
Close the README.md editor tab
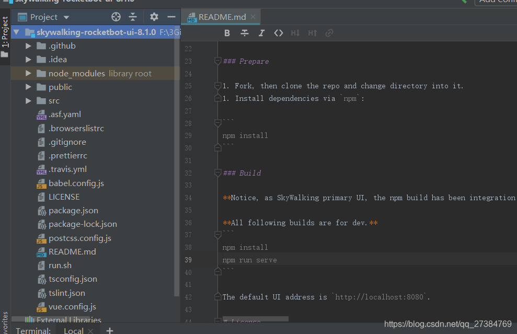[253, 17]
